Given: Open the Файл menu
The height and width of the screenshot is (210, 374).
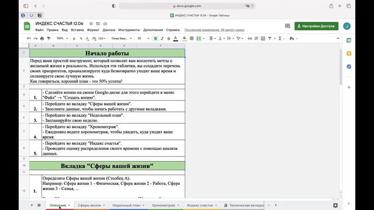Looking at the screenshot, I should pos(39,30).
